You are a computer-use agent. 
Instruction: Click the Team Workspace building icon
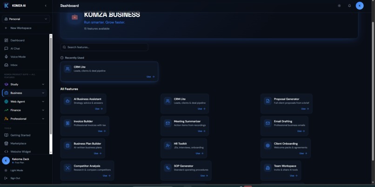[268, 168]
